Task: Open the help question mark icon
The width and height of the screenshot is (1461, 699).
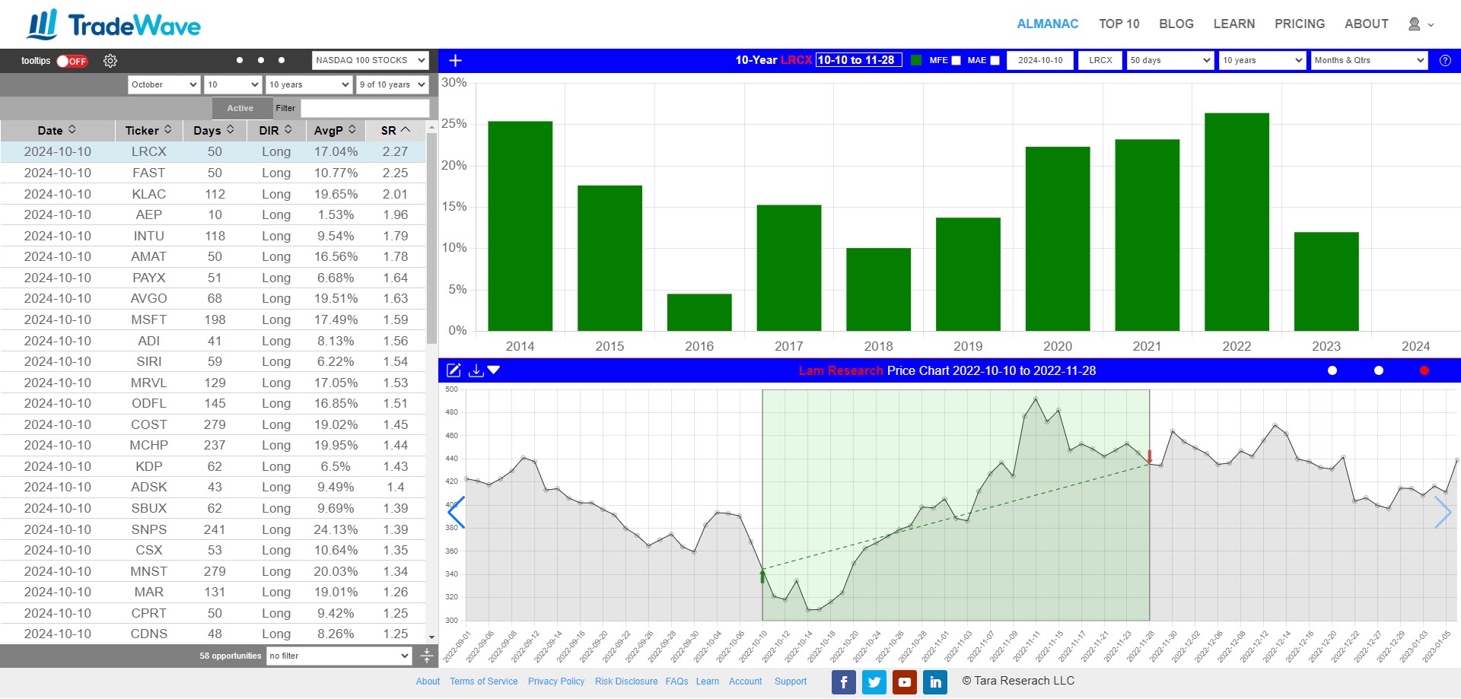Action: 1445,61
